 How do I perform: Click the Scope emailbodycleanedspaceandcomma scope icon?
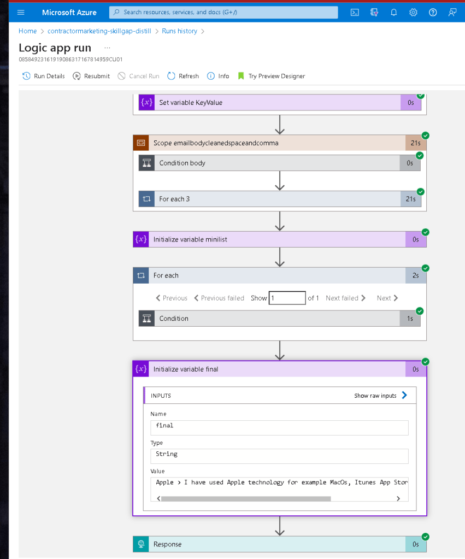tap(141, 143)
